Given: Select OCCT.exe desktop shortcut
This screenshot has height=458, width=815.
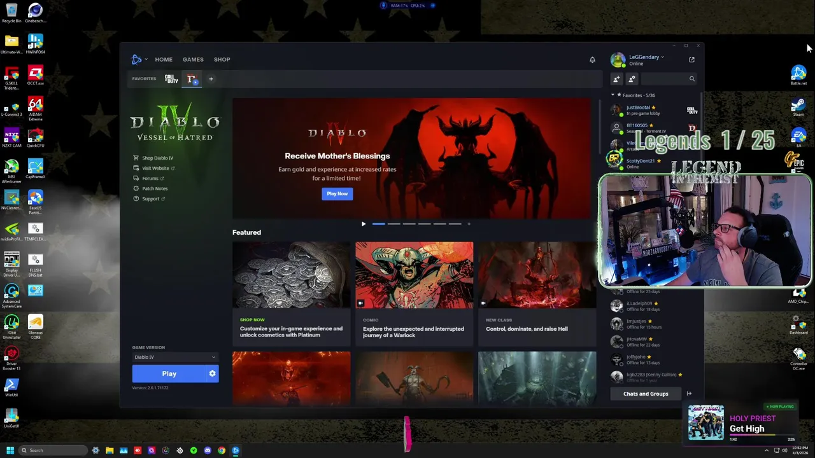Looking at the screenshot, I should [x=35, y=76].
